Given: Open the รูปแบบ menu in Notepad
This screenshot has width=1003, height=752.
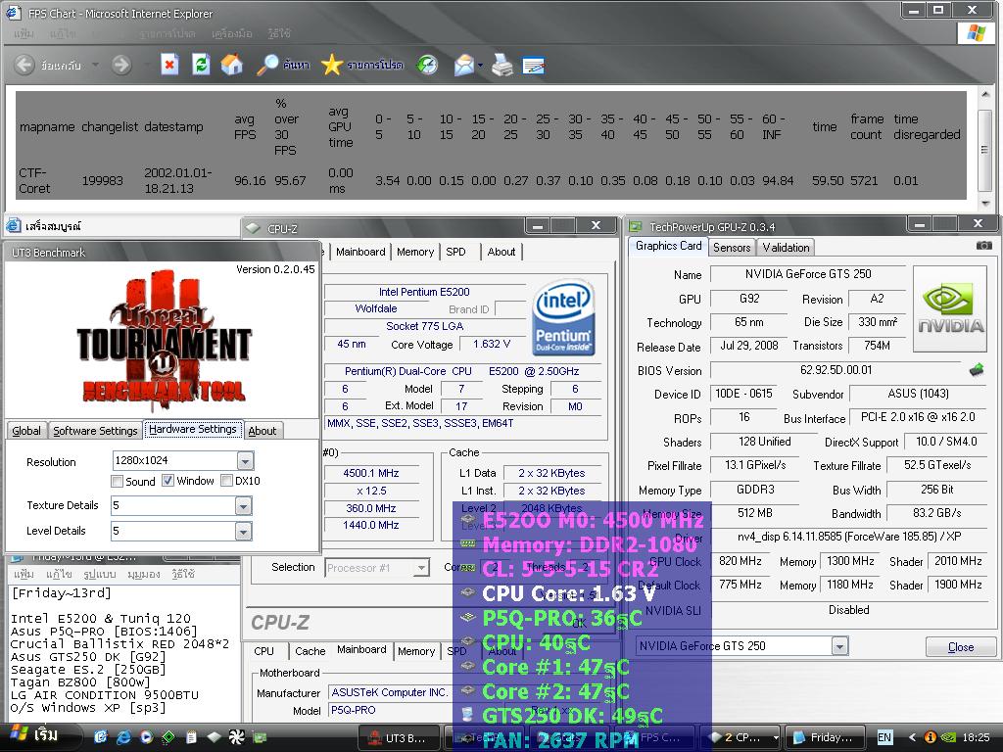Looking at the screenshot, I should (x=99, y=574).
